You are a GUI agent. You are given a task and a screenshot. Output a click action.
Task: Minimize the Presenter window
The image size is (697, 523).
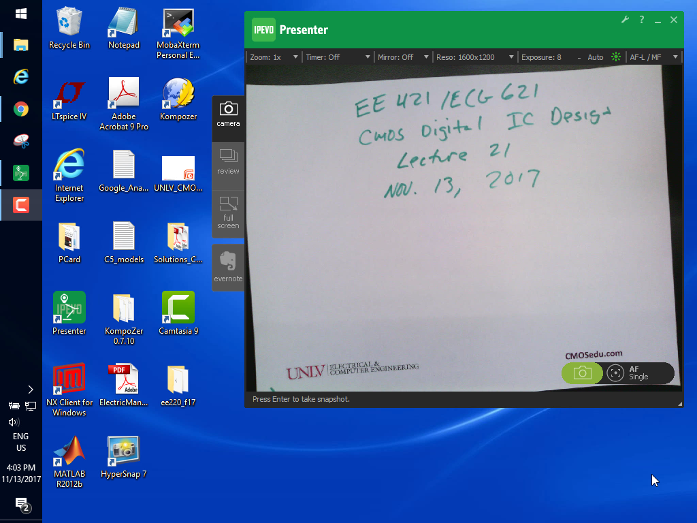point(658,20)
